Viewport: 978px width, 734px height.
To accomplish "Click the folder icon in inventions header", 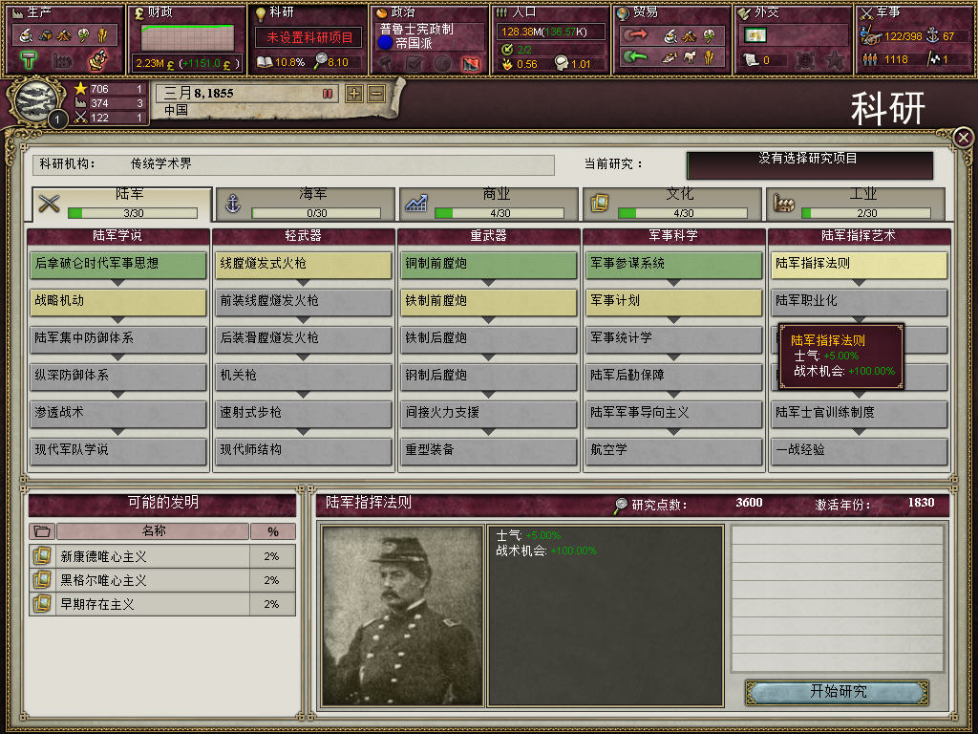I will pyautogui.click(x=42, y=531).
